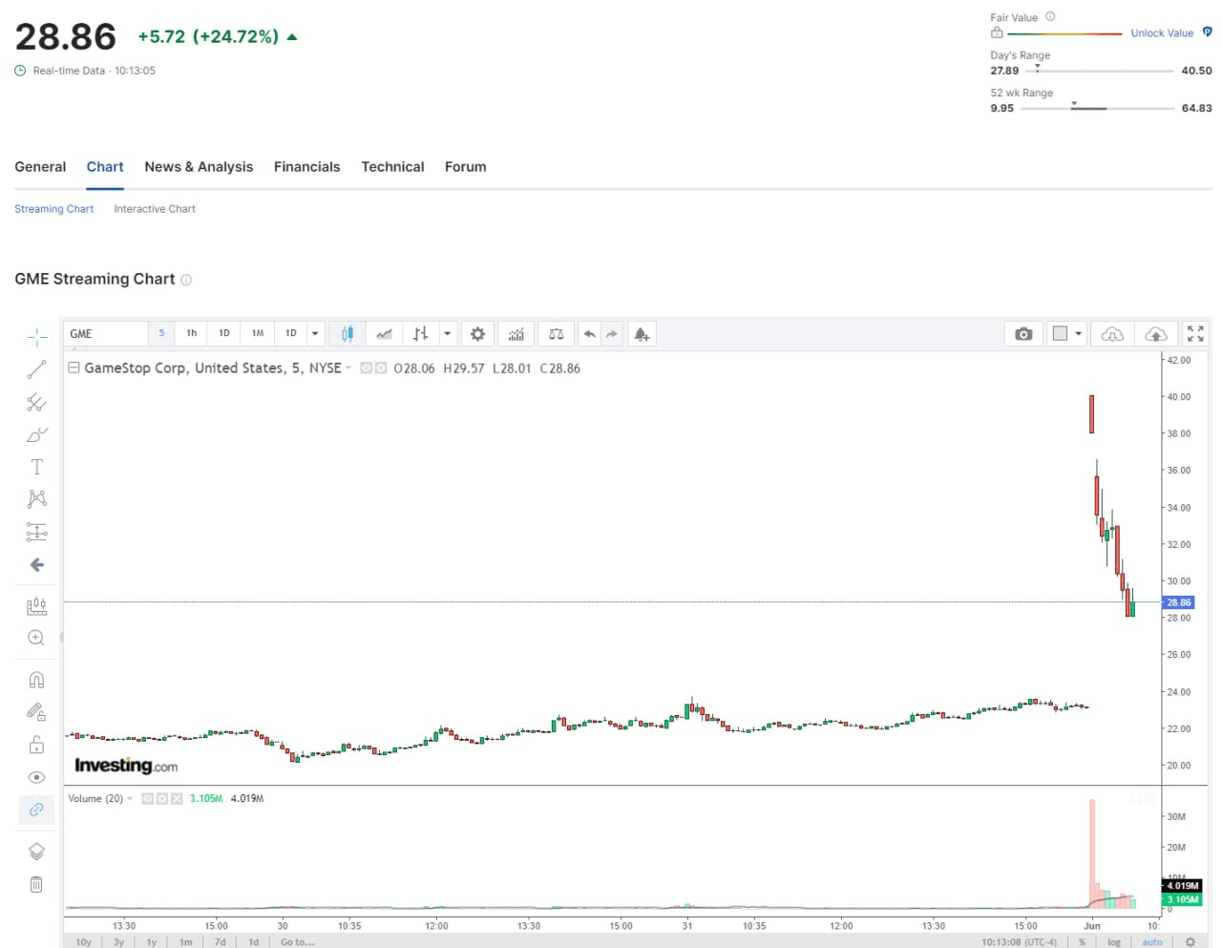Collapse the GameStop Corp legend

pos(74,368)
